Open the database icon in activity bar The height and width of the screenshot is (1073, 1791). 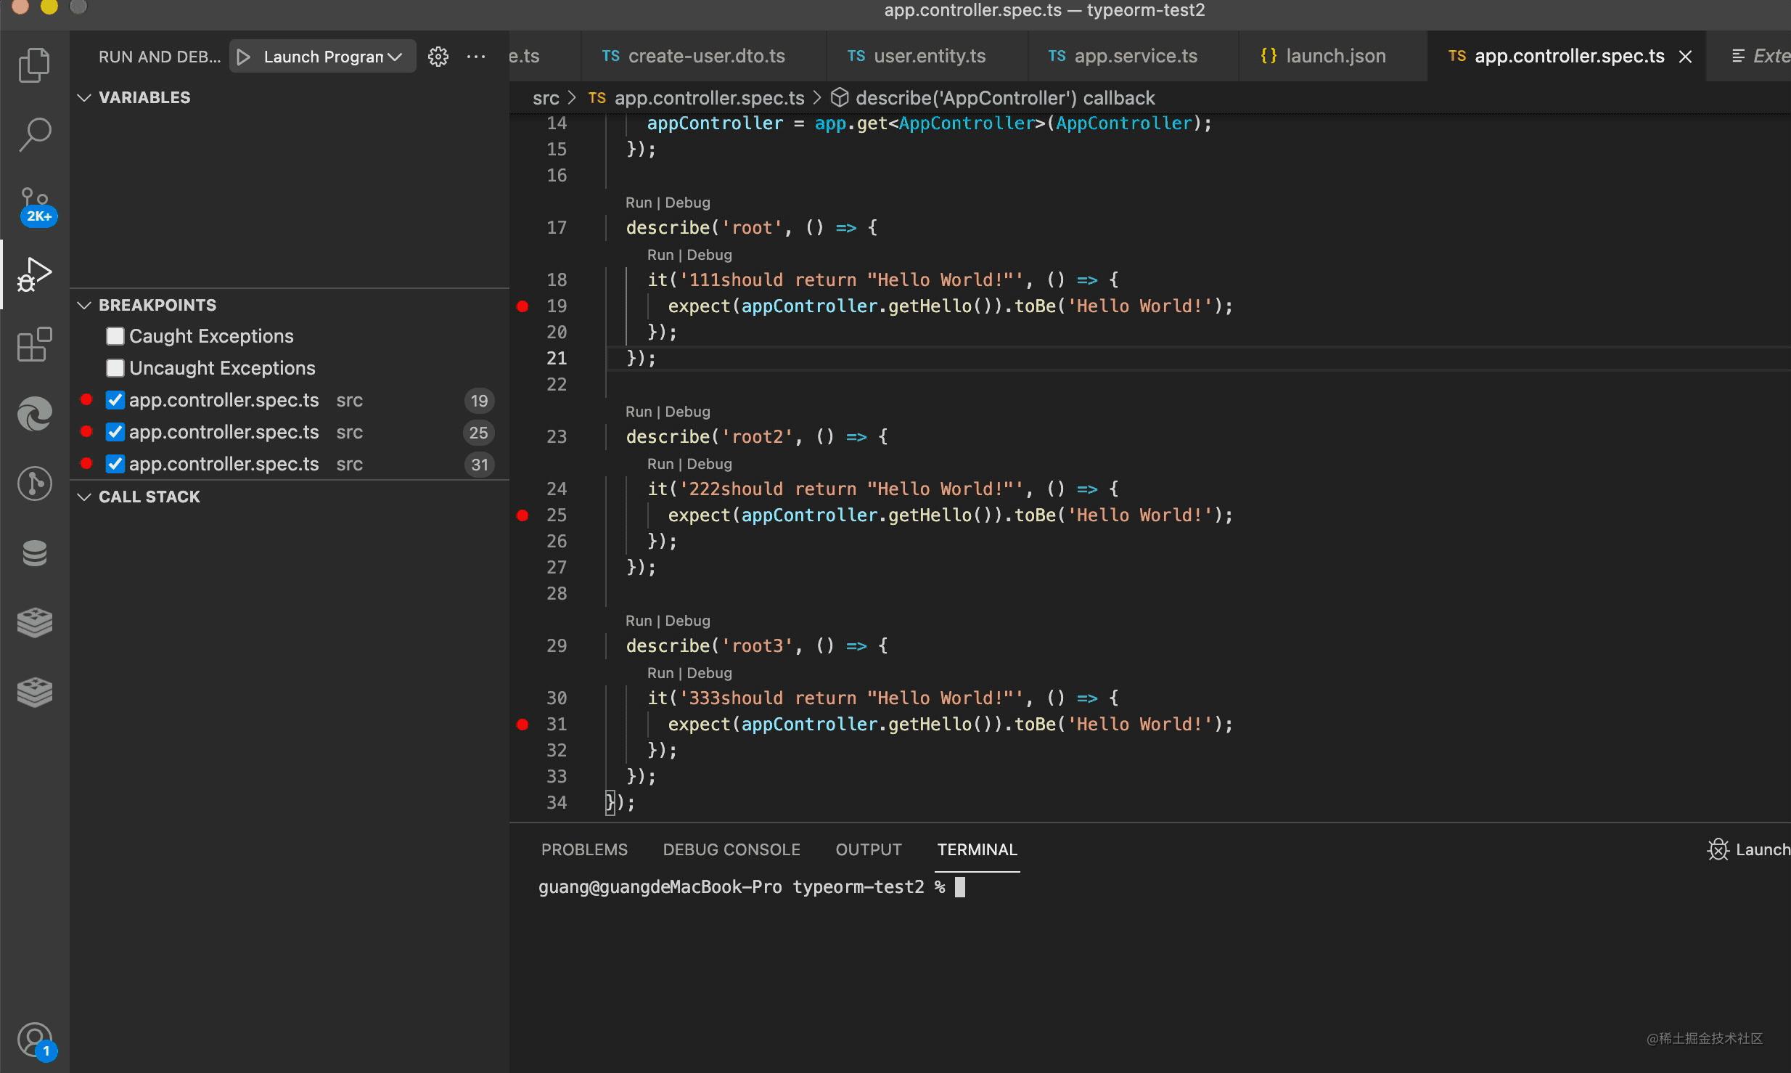tap(34, 553)
